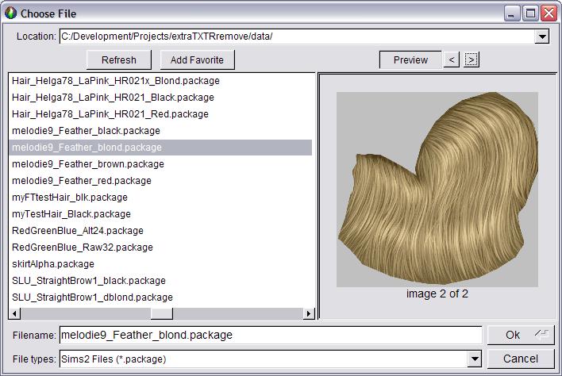Click the horizontal scrollbar thumb
This screenshot has width=562, height=376.
(x=162, y=313)
